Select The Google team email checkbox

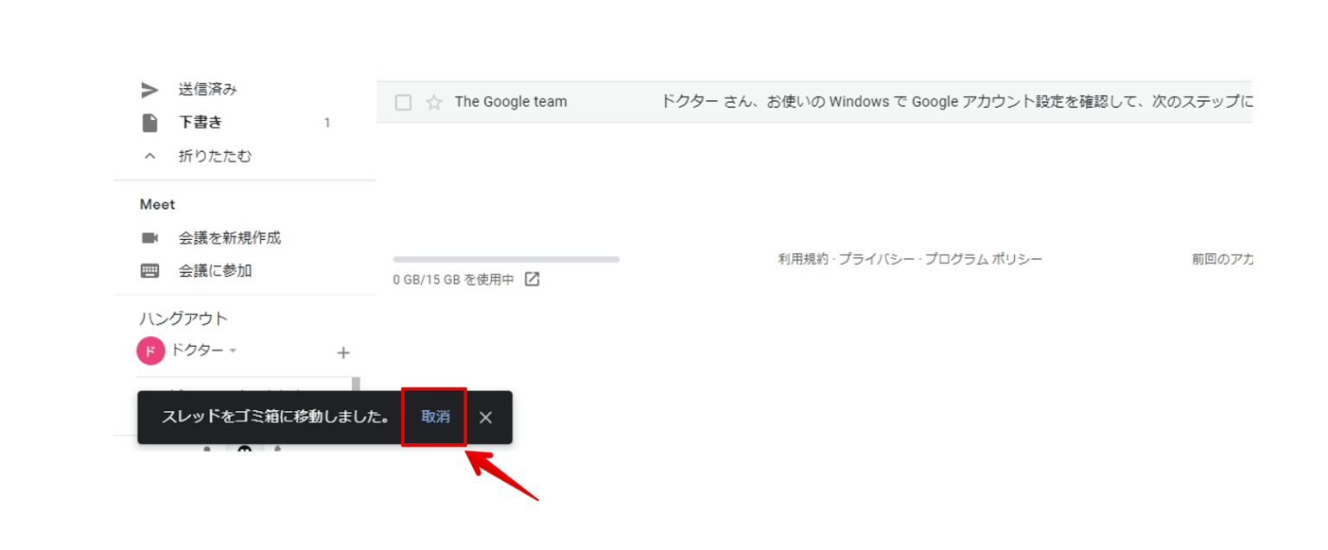[x=403, y=102]
